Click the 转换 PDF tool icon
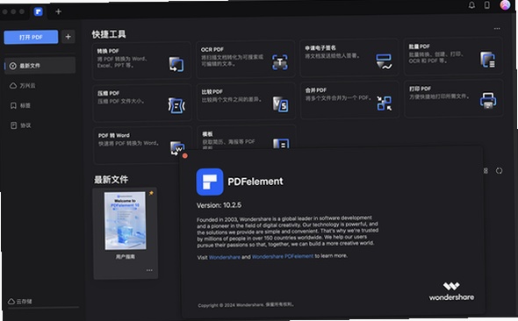Image resolution: width=518 pixels, height=321 pixels. coord(176,64)
